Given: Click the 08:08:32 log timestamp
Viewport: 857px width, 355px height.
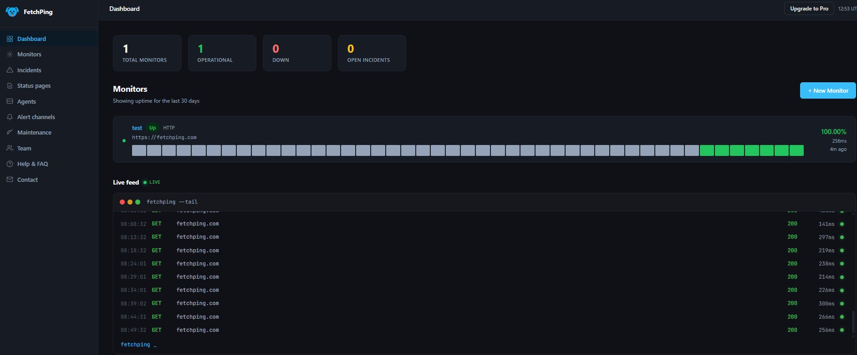Looking at the screenshot, I should 133,224.
